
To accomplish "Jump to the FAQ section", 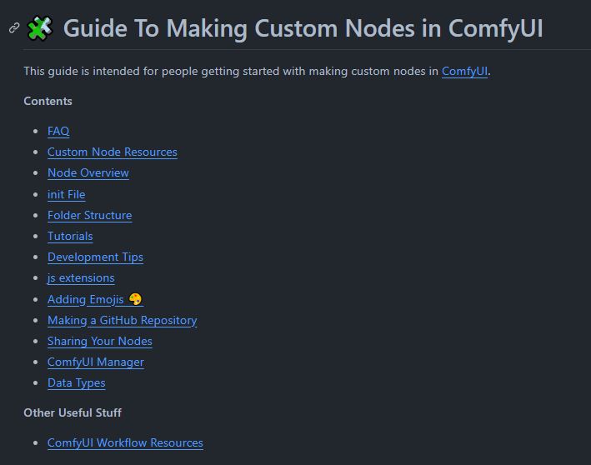I will click(x=58, y=131).
